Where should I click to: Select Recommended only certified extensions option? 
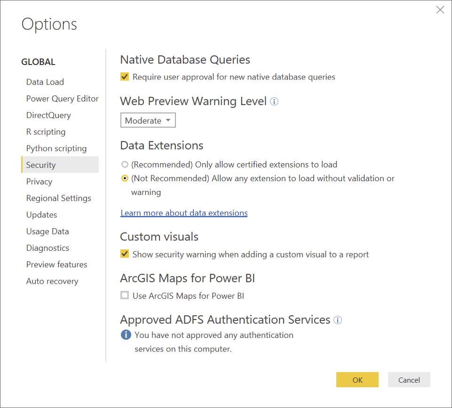point(125,164)
